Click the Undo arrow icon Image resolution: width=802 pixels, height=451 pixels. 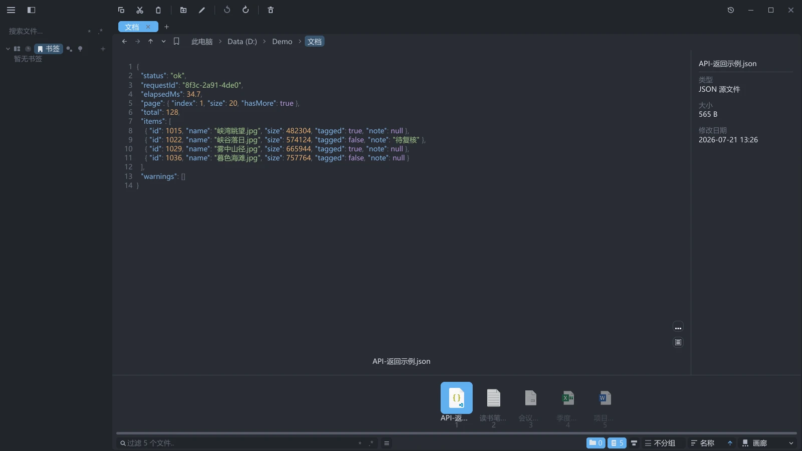227,10
